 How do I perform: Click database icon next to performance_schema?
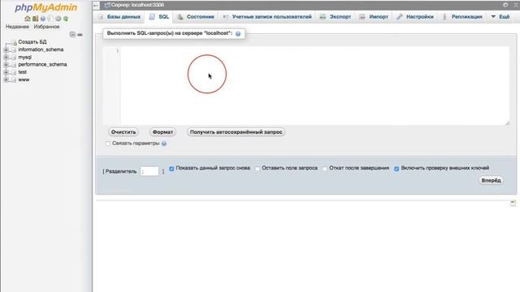point(14,65)
